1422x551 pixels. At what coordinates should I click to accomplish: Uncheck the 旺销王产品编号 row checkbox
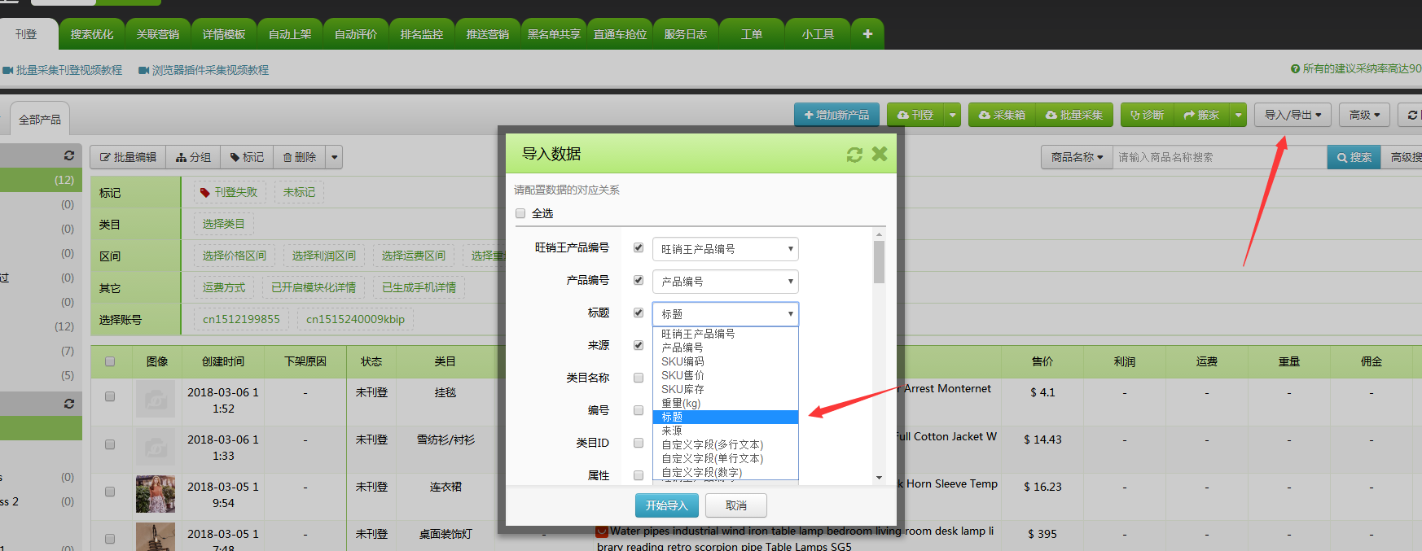(x=639, y=247)
